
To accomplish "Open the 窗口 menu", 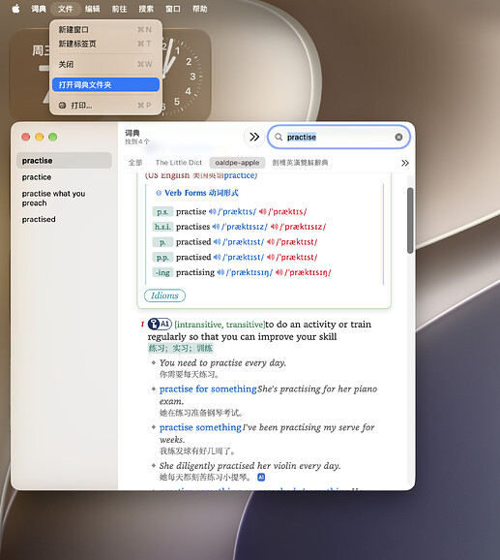I will 173,9.
